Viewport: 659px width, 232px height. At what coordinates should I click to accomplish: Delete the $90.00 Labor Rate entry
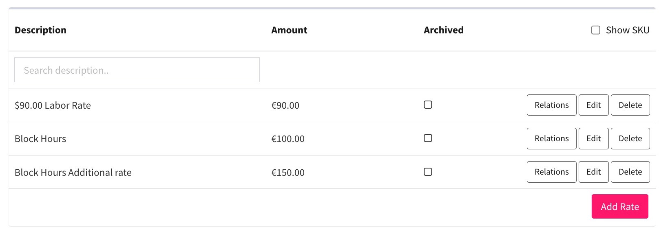[x=630, y=105]
